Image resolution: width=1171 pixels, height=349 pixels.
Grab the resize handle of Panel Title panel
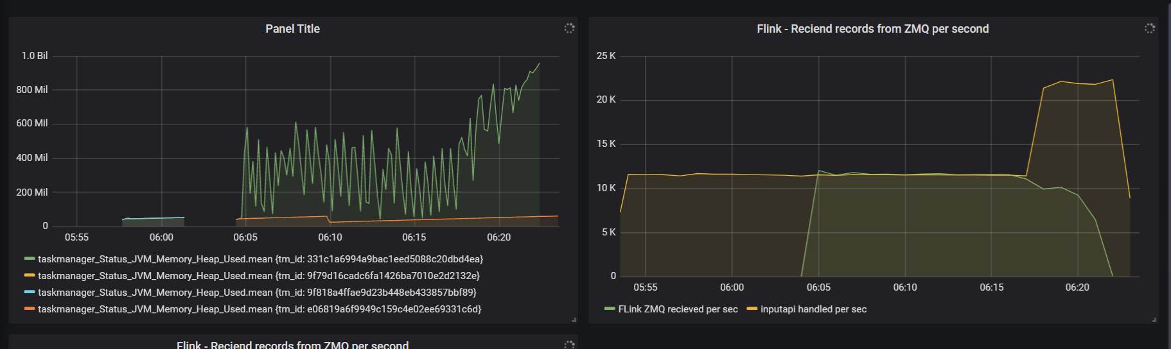click(x=574, y=319)
